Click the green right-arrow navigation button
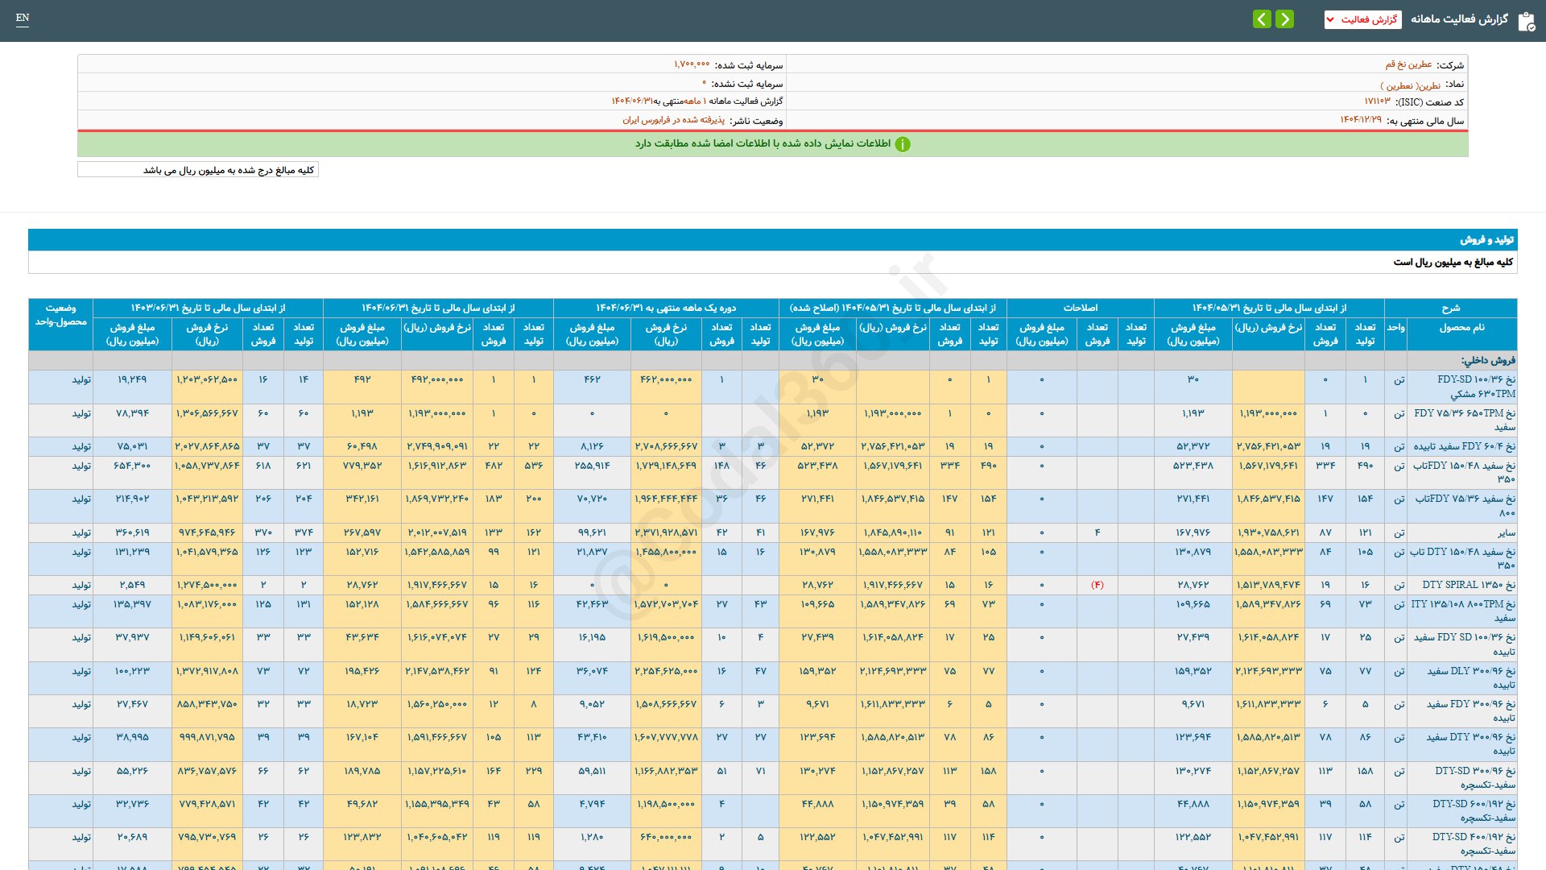This screenshot has width=1546, height=870. point(1284,19)
